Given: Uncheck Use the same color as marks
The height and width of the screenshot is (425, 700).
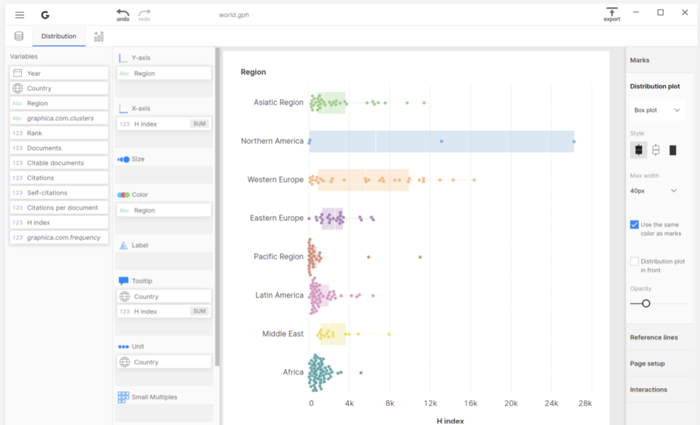Looking at the screenshot, I should (x=634, y=225).
